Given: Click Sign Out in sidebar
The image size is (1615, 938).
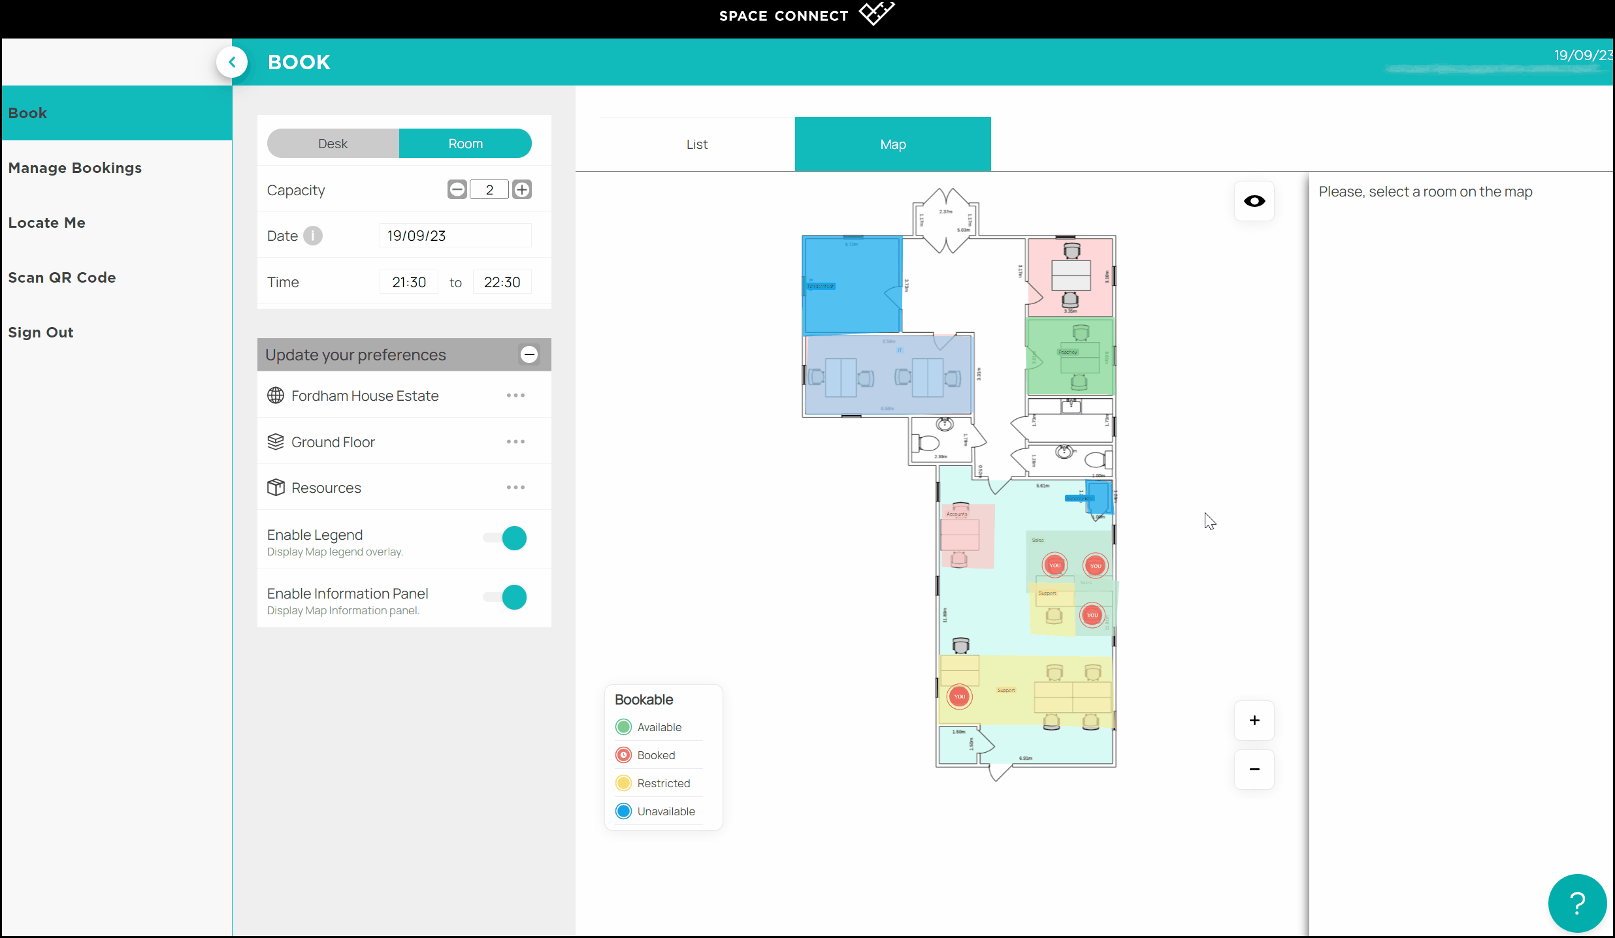Looking at the screenshot, I should pos(41,332).
